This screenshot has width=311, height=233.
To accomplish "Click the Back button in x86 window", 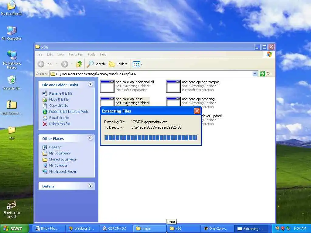I will (45, 64).
